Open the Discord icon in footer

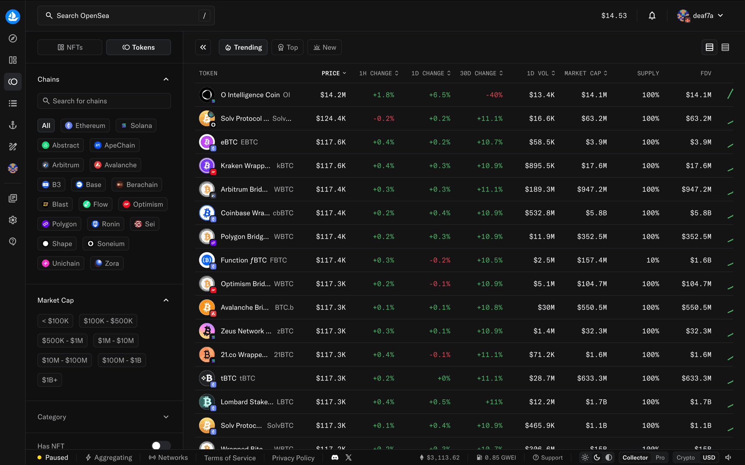335,458
